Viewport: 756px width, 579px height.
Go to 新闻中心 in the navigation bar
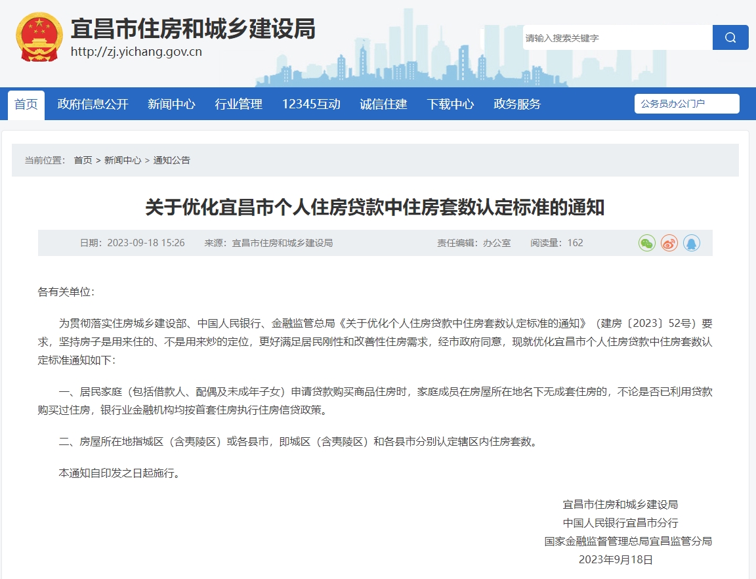point(171,104)
